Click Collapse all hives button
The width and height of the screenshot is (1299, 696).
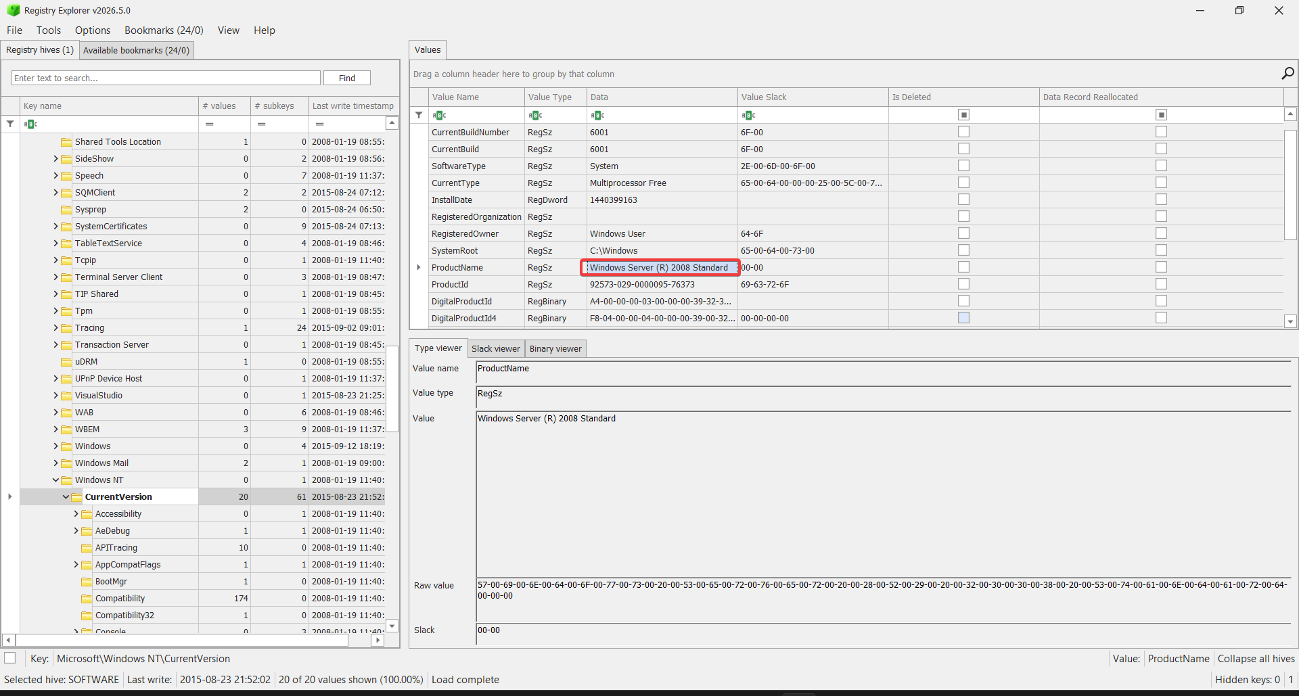[x=1256, y=659]
